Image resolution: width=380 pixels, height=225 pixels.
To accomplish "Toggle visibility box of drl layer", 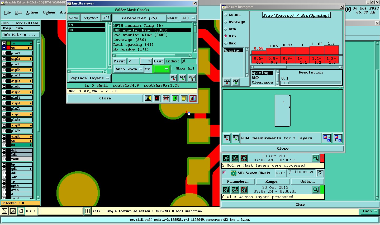I will point(4,150).
